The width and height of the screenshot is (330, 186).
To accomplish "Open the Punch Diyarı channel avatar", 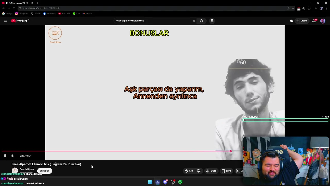I will (x=15, y=171).
